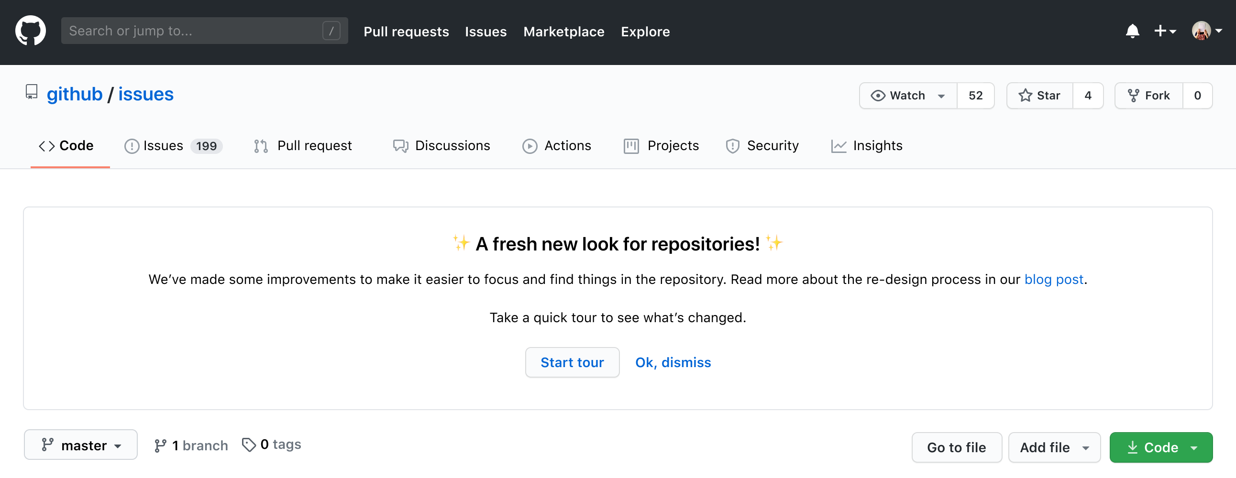Screen dimensions: 1236x478
Task: Click the Projects board icon
Action: coord(631,146)
